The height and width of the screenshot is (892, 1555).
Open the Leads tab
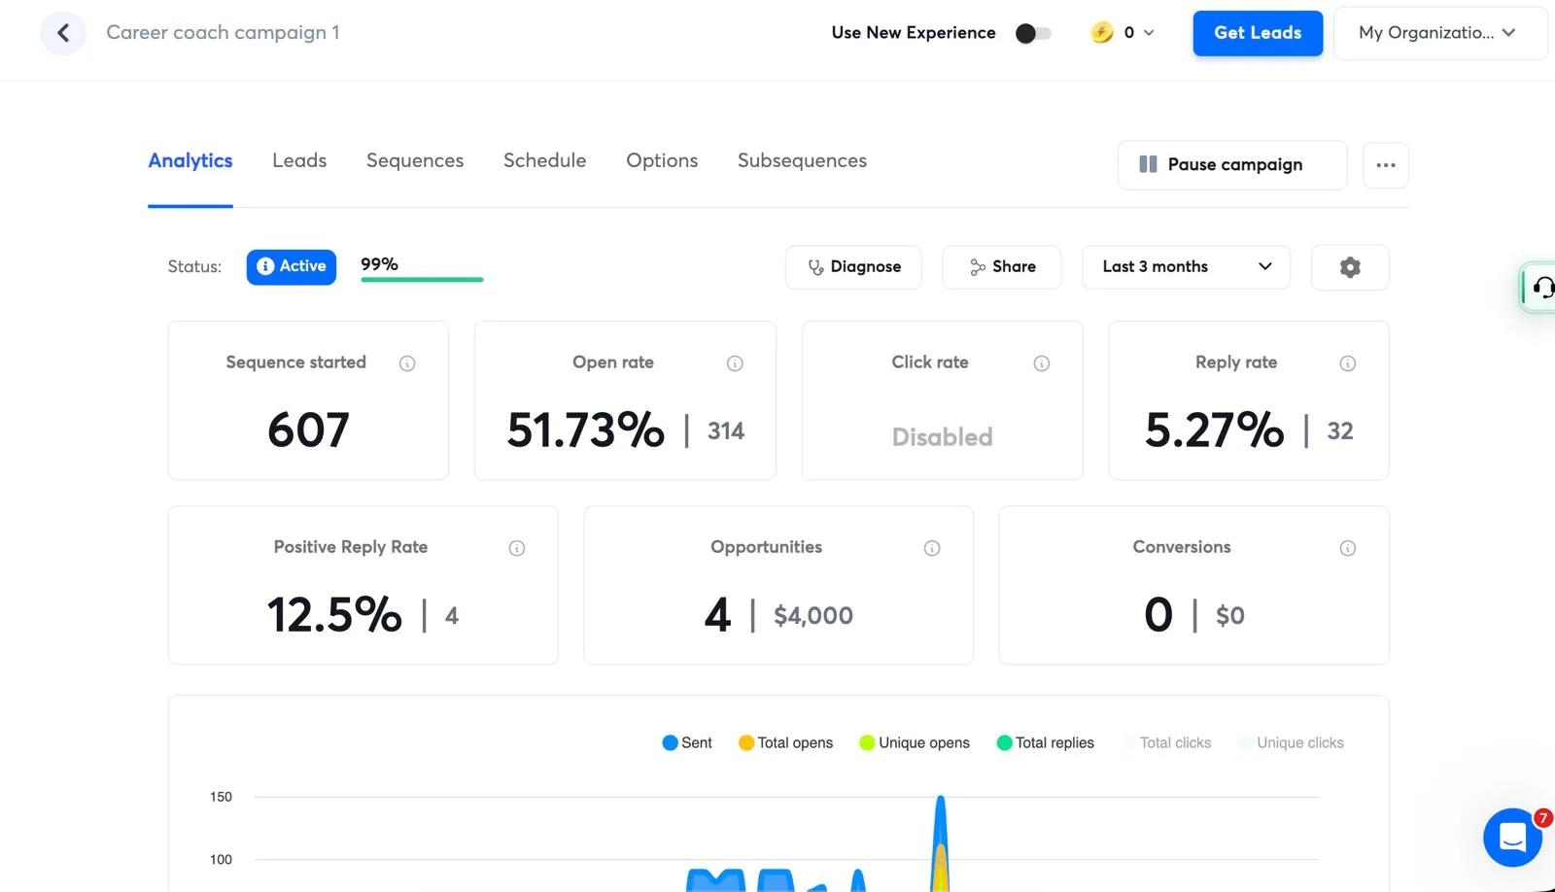(299, 160)
